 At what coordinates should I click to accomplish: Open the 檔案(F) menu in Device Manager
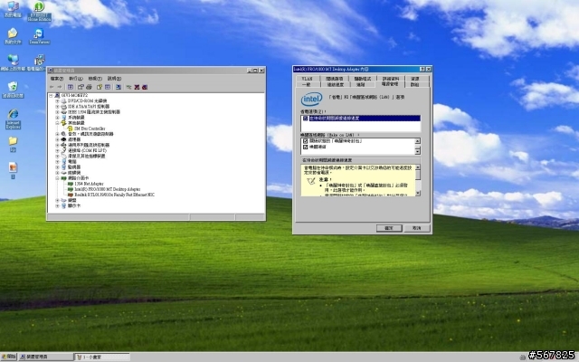56,79
